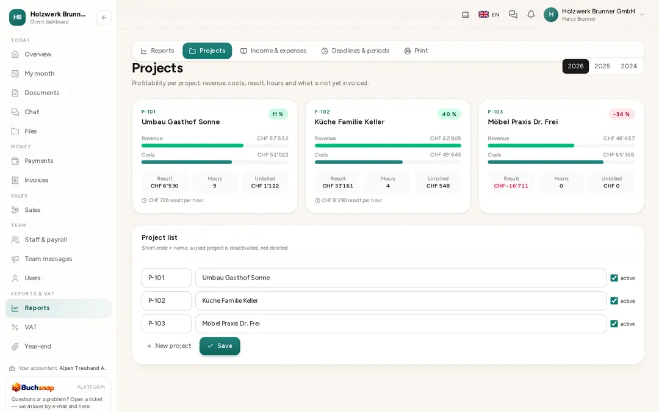Viewport: 659px width, 412px height.
Task: Open the Print tab
Action: coord(416,51)
